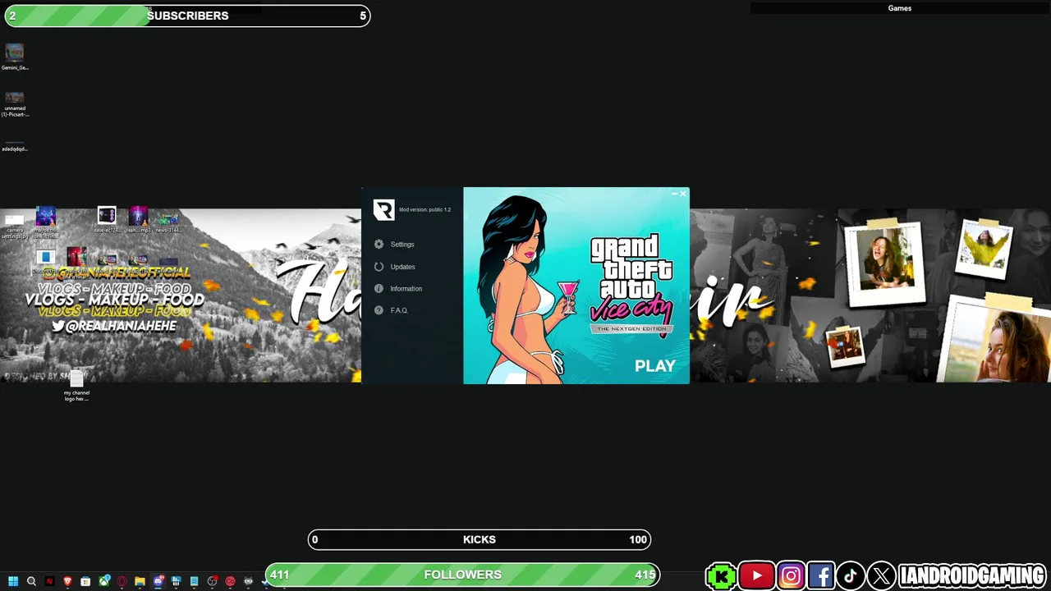This screenshot has height=591, width=1051.
Task: Open Notepad from the taskbar
Action: 194,581
